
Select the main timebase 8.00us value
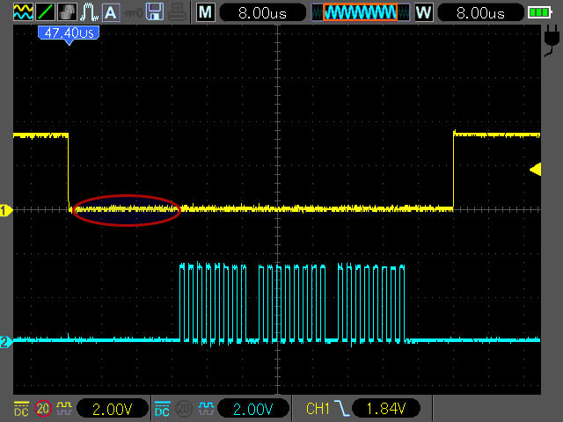click(262, 13)
